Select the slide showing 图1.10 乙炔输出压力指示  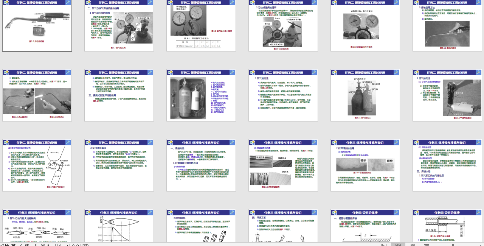[x=365, y=25]
